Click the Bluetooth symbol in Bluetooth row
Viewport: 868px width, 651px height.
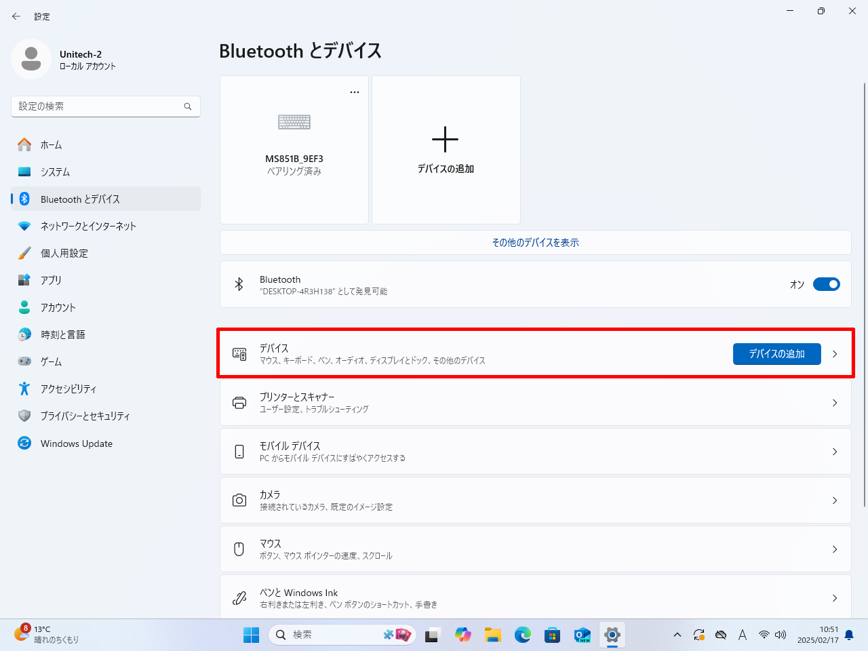(239, 284)
